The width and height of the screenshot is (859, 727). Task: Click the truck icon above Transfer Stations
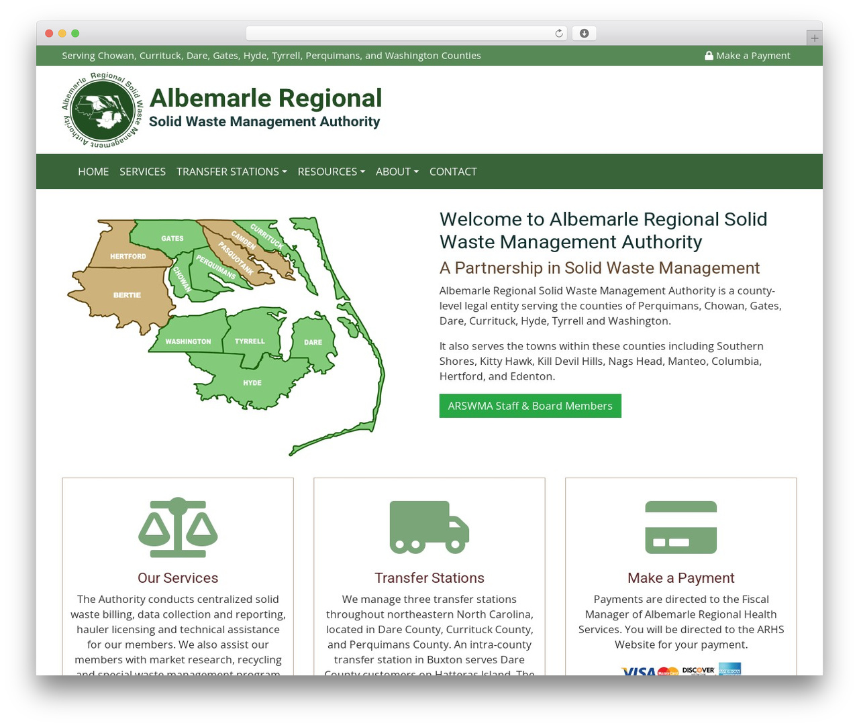tap(429, 527)
